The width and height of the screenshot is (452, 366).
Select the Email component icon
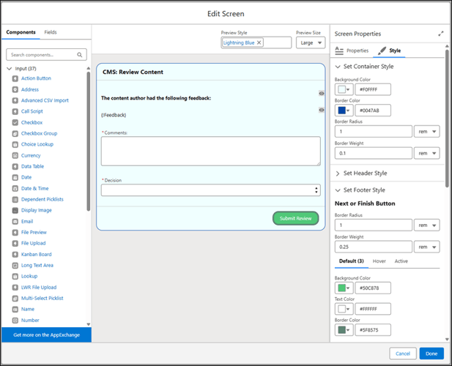point(15,222)
